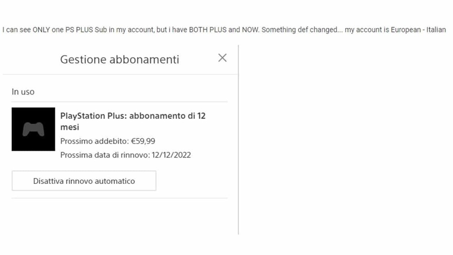Image resolution: width=453 pixels, height=255 pixels.
Task: Close the Gestione abbonamenti panel
Action: pos(222,58)
